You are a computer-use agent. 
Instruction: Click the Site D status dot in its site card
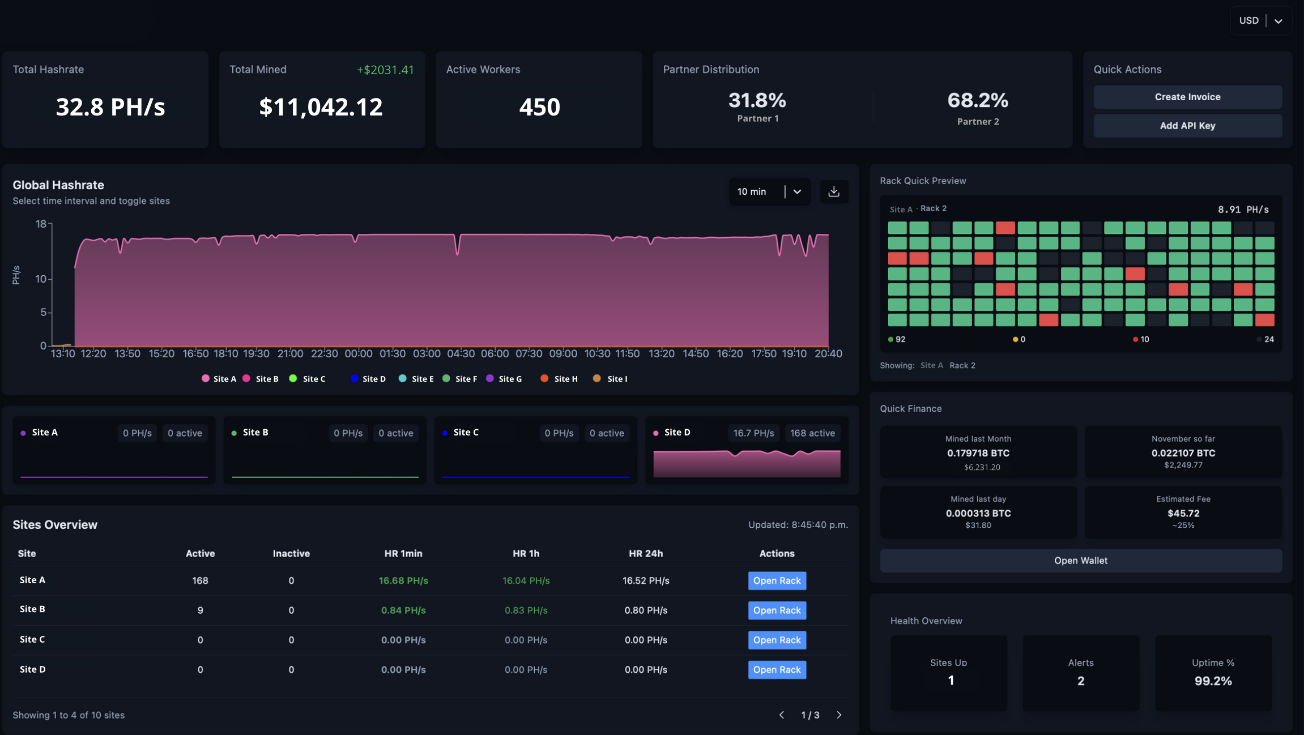coord(657,432)
